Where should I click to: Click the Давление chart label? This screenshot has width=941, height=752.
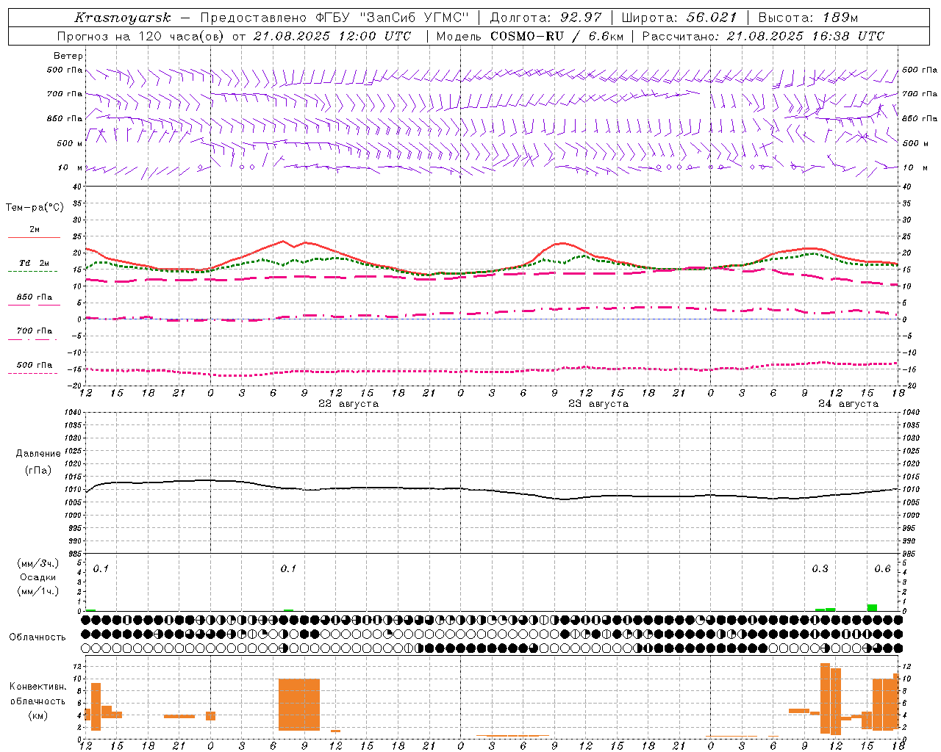tap(38, 454)
